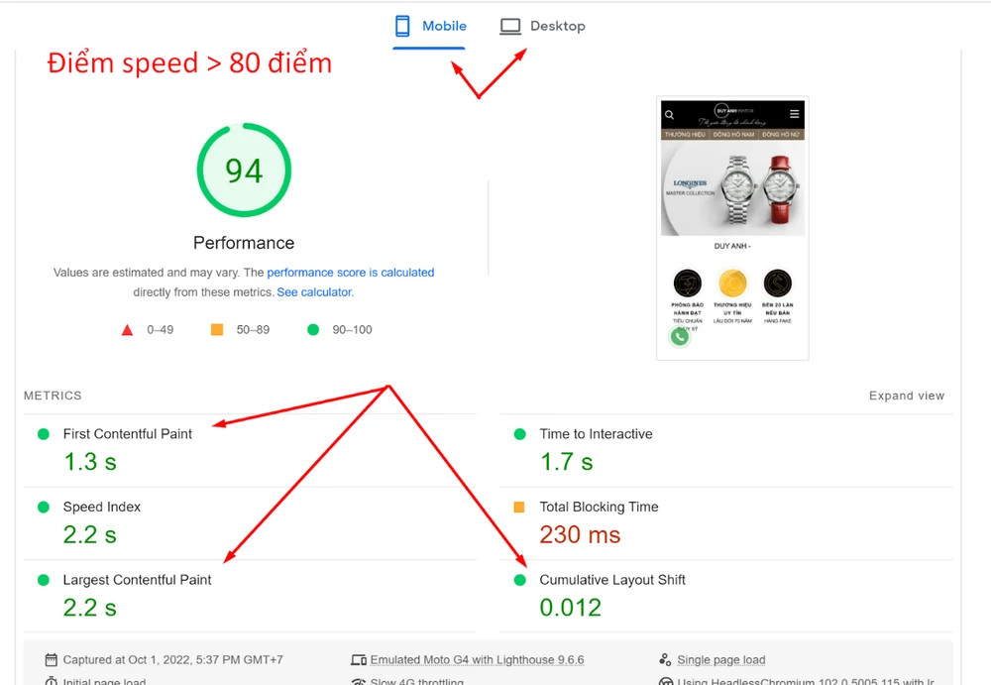
Task: Click the emulated device icon beside Moto G4
Action: tap(358, 660)
